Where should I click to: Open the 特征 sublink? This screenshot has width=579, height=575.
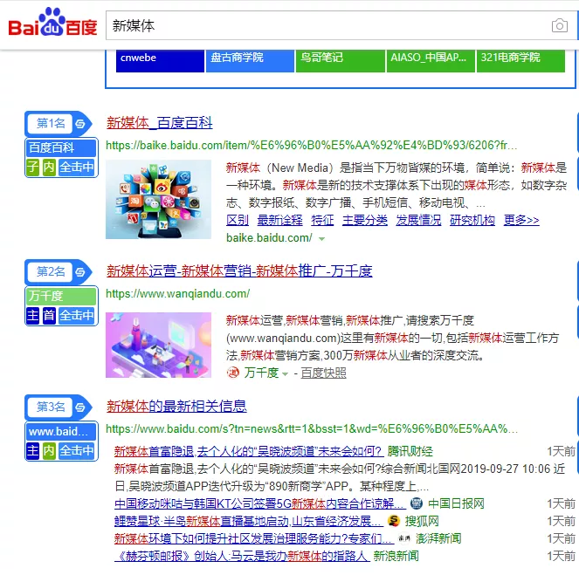point(322,220)
